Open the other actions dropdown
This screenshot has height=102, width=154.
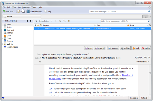tap(142, 62)
